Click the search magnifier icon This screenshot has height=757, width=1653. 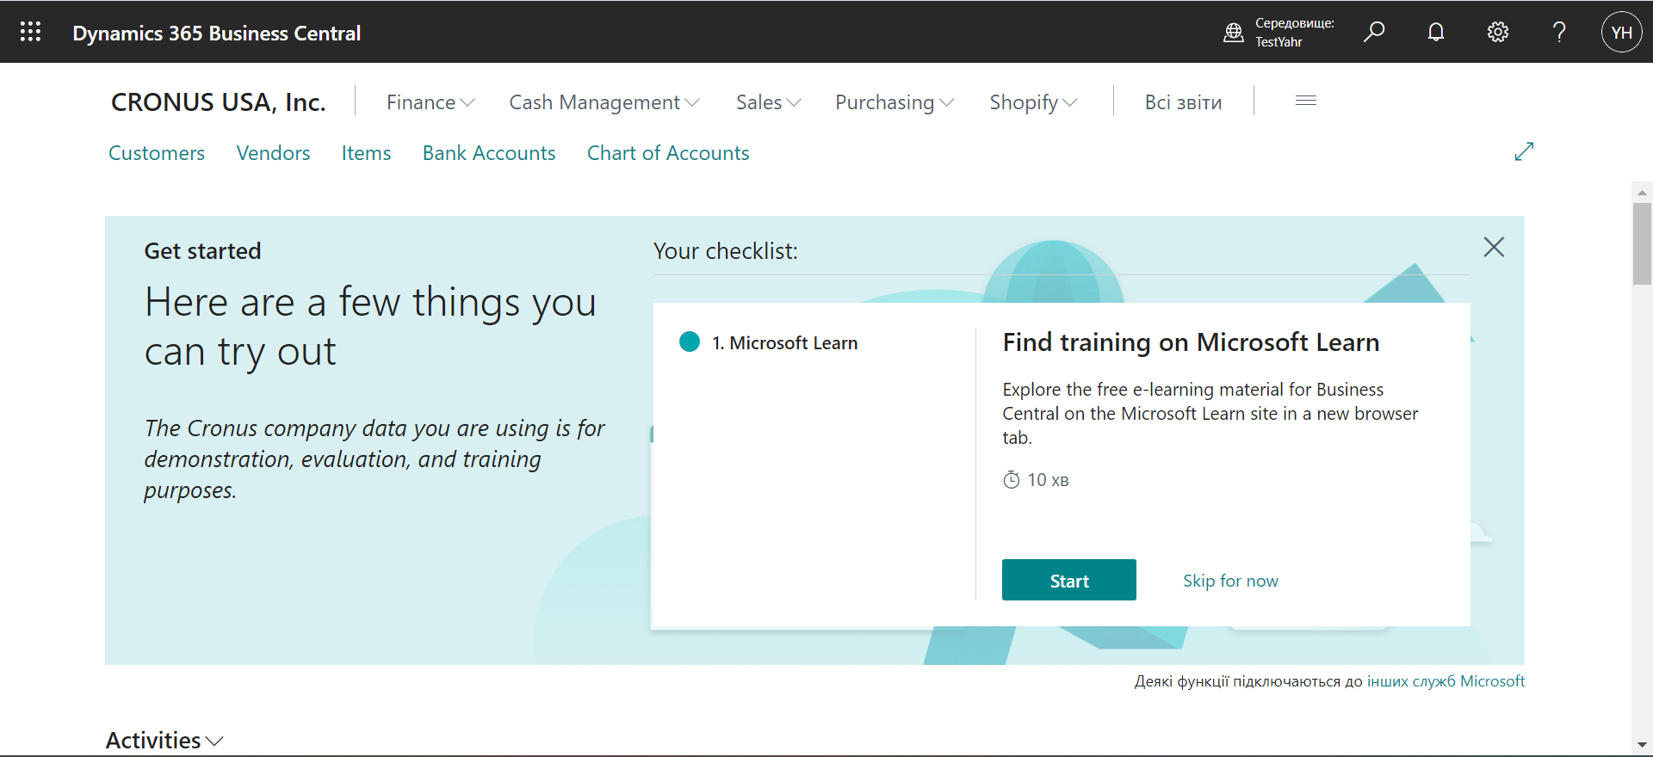(1374, 33)
